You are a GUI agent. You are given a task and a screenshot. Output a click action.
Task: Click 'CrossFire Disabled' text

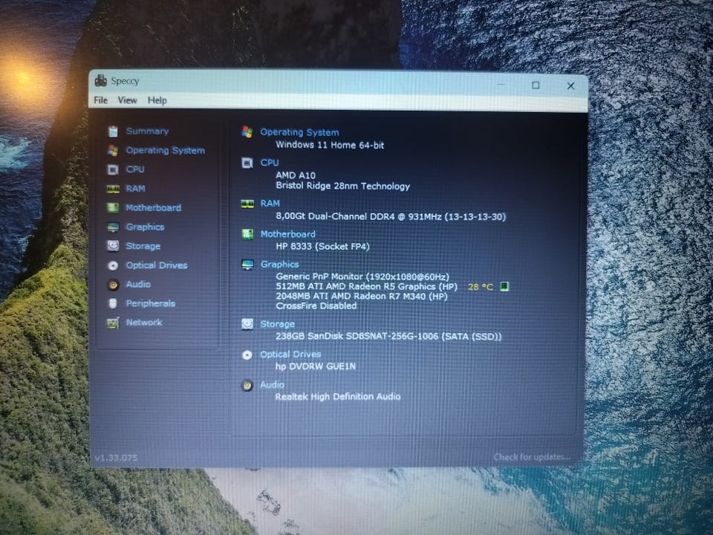[316, 306]
